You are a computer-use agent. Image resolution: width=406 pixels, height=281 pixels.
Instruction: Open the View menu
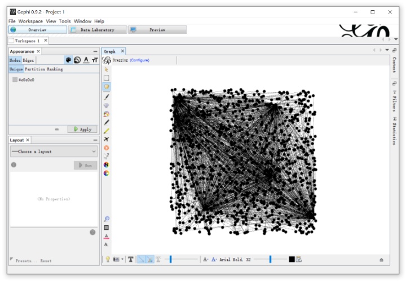point(51,21)
